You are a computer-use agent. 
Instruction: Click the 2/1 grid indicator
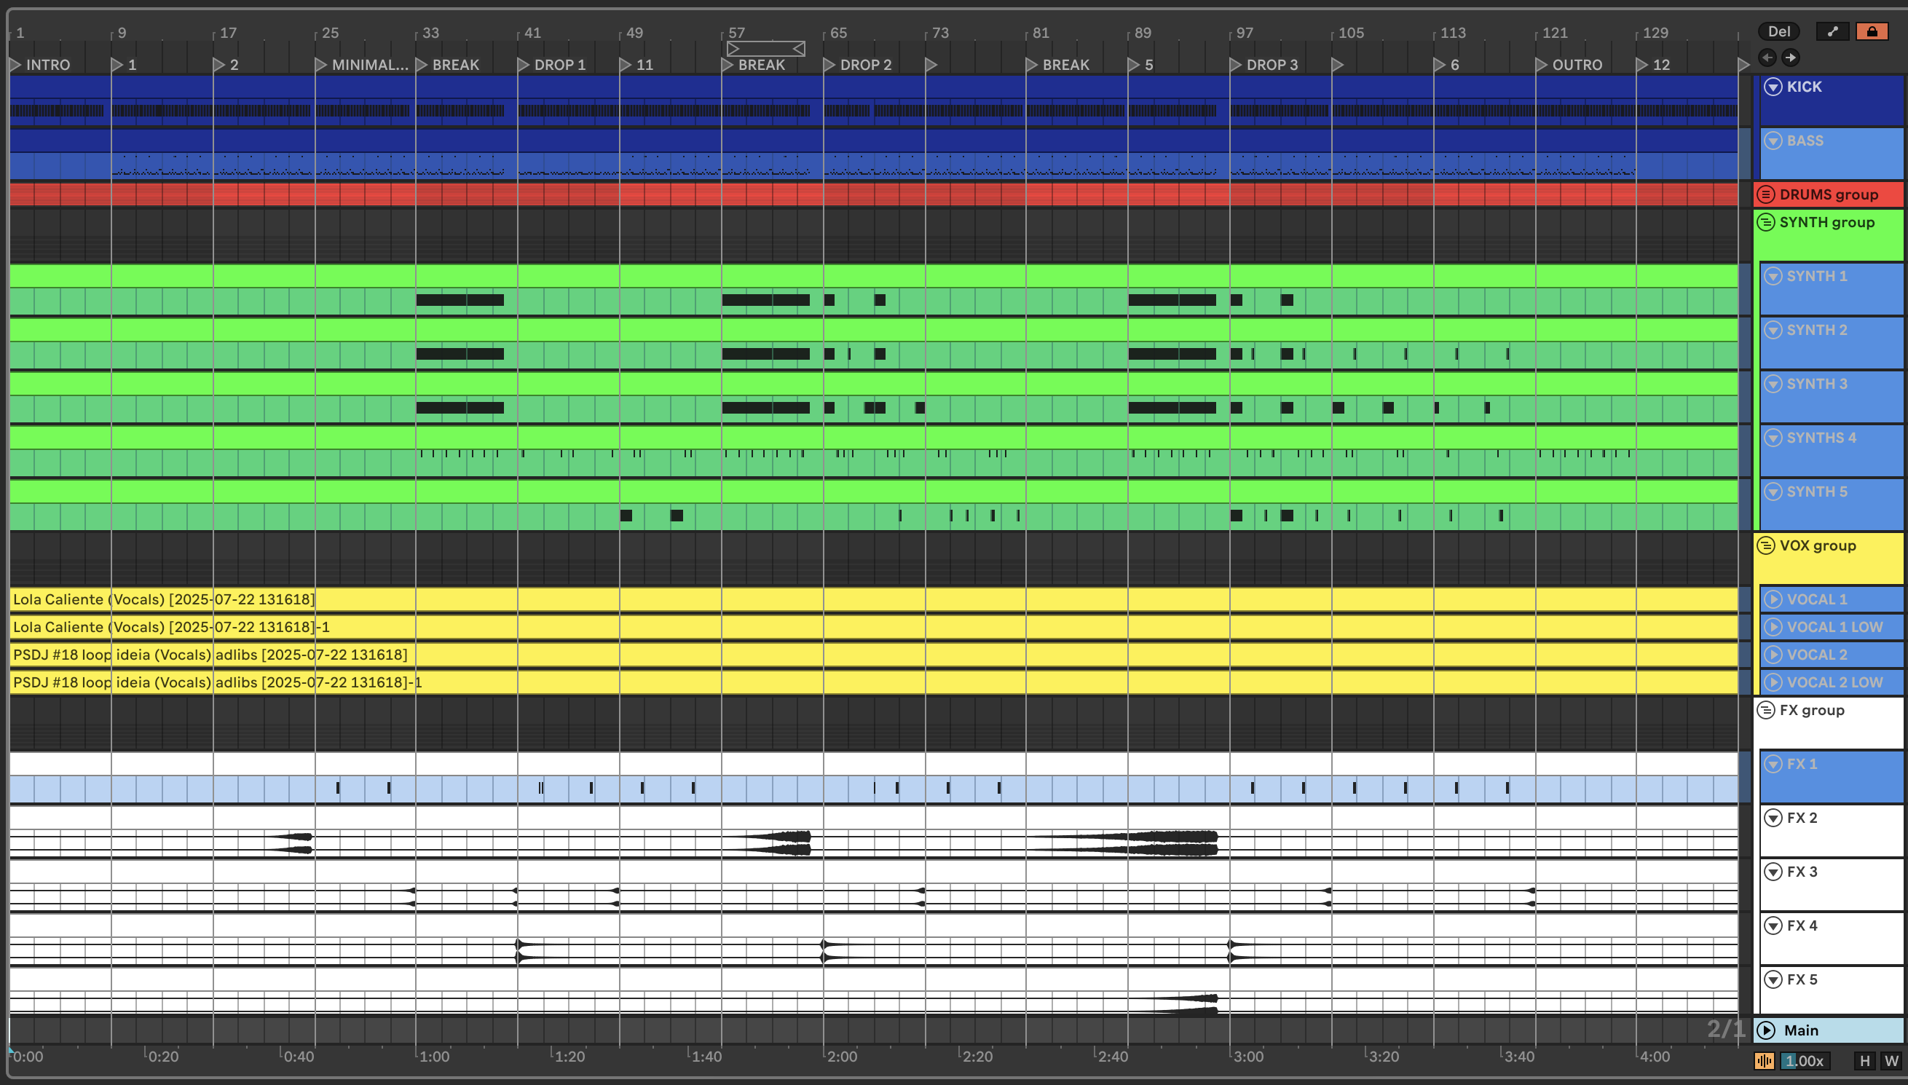1724,1029
